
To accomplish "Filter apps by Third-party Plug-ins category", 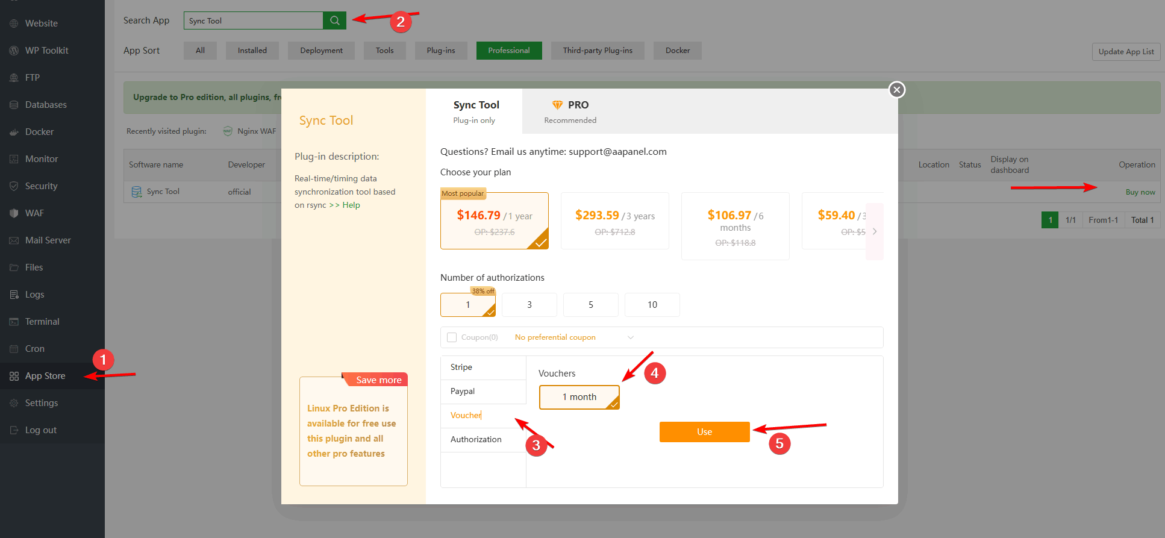I will tap(598, 51).
